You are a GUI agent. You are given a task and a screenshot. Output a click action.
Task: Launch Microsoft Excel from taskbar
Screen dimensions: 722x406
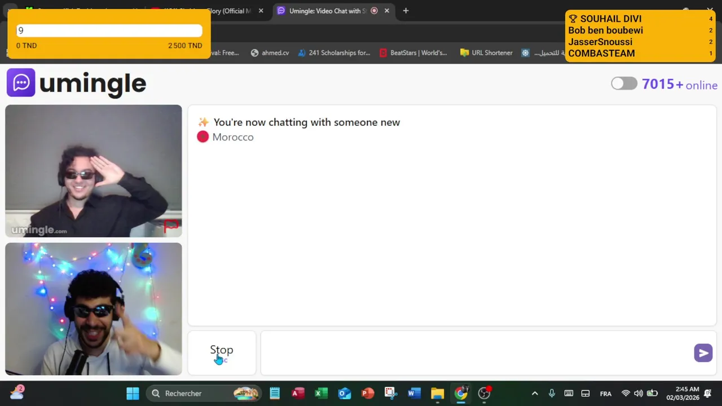(321, 394)
